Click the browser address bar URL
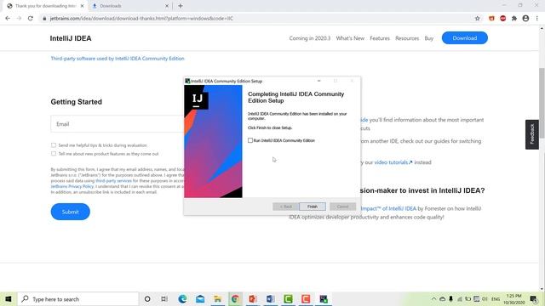545x306 pixels. [x=141, y=19]
